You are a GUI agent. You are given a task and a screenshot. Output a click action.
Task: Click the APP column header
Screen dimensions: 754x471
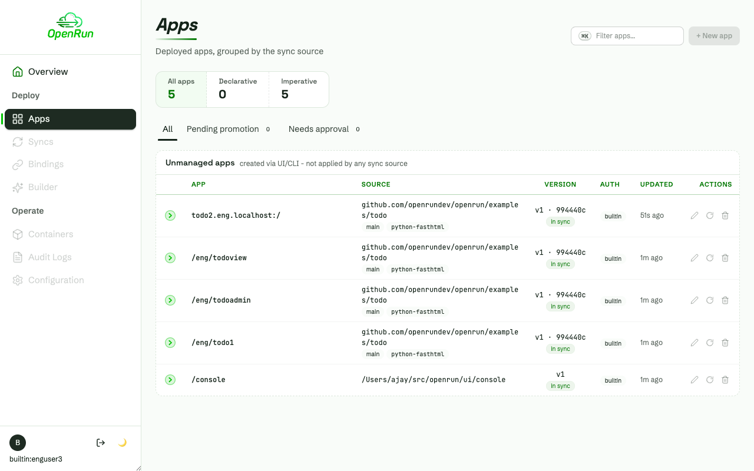point(199,184)
